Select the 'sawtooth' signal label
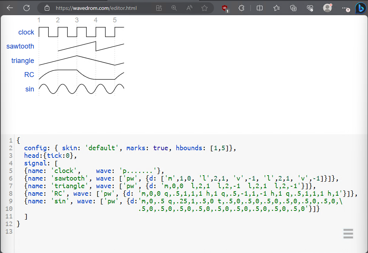This screenshot has width=368, height=253. 20,46
